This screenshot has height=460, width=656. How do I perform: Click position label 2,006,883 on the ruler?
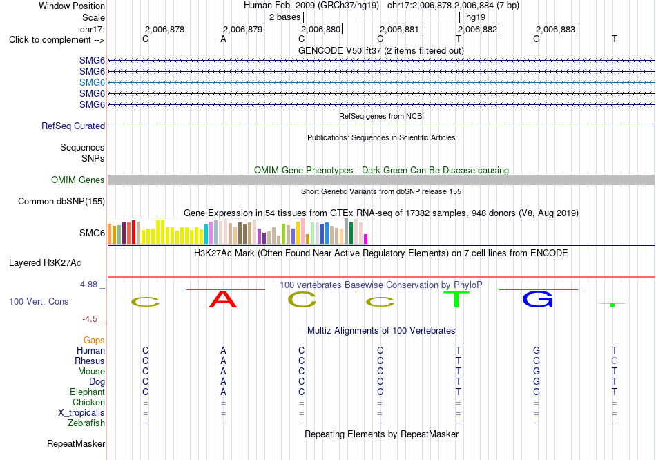tap(556, 29)
